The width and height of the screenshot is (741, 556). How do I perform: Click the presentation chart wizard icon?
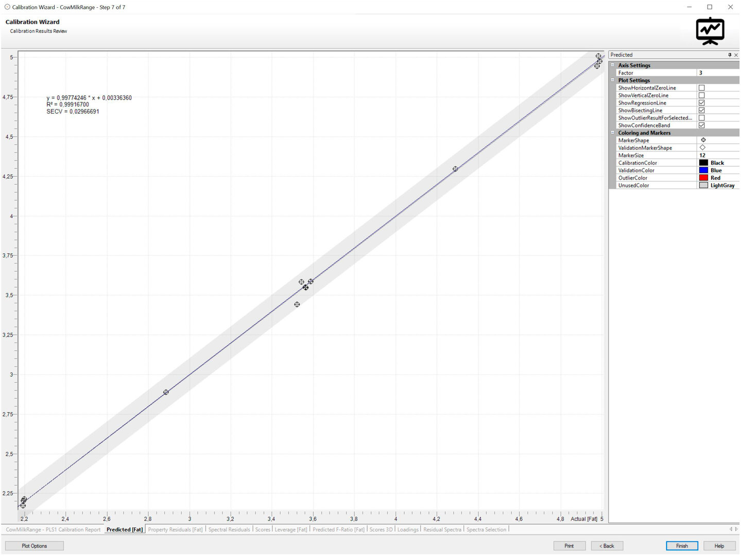[x=710, y=31]
